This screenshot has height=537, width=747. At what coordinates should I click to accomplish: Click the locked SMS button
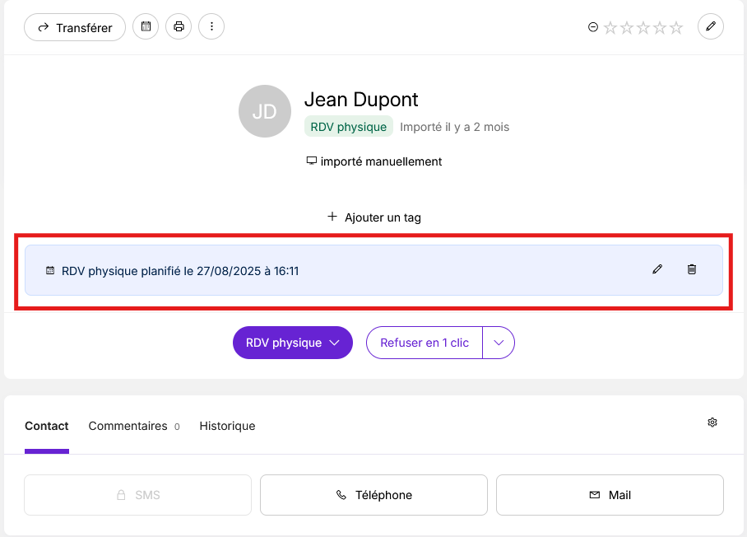coord(137,495)
